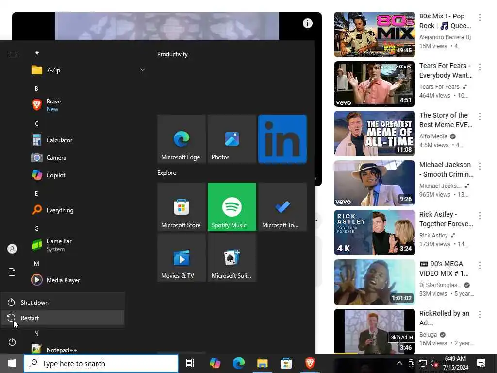This screenshot has width=497, height=373.
Task: Select Shut down in the power menu
Action: point(63,302)
